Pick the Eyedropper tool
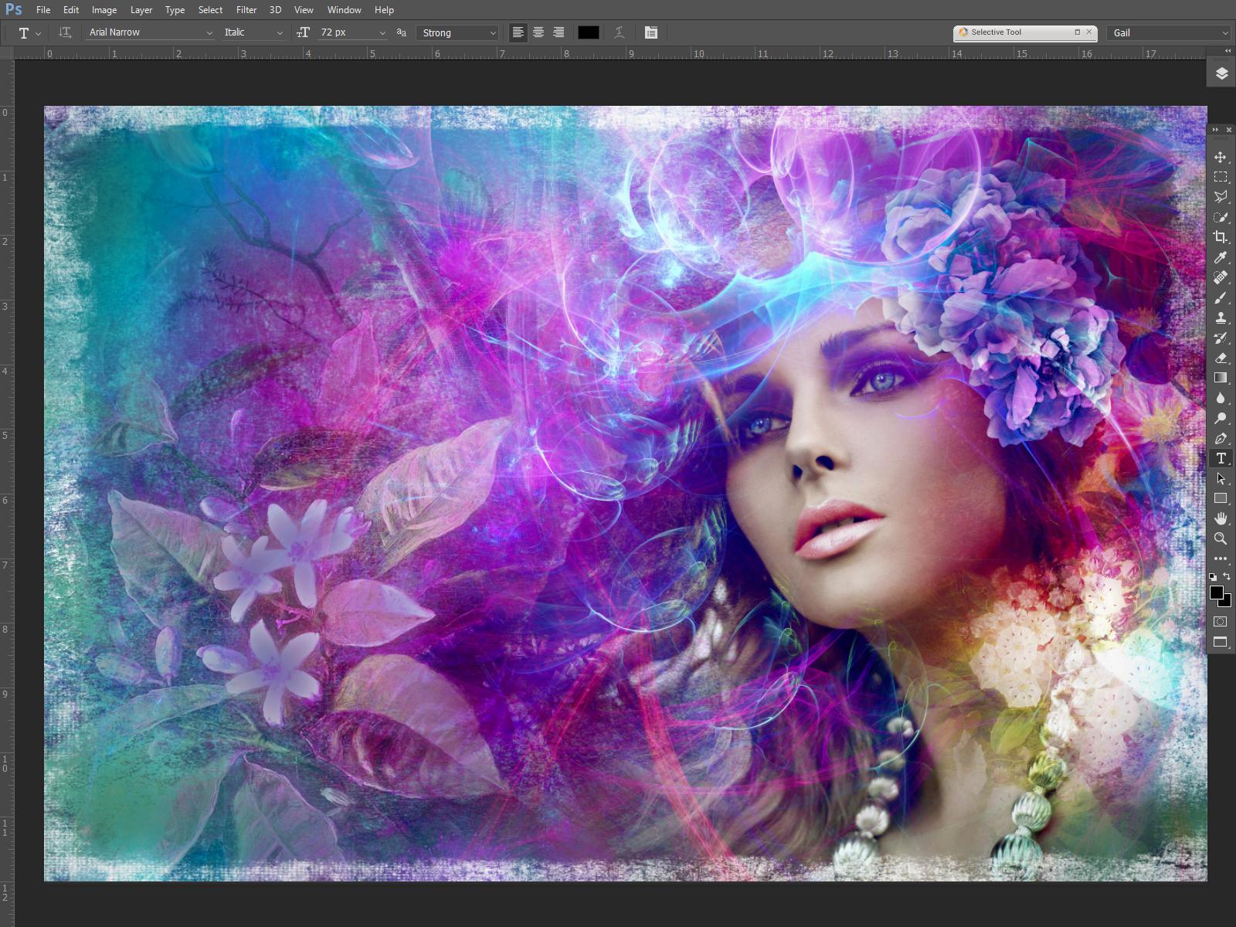This screenshot has height=927, width=1236. click(x=1221, y=257)
